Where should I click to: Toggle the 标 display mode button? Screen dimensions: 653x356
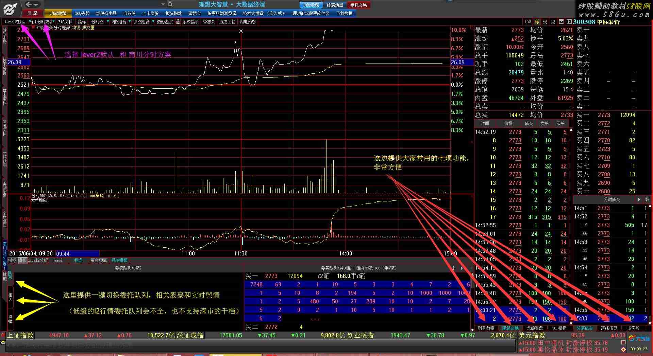tap(537, 22)
